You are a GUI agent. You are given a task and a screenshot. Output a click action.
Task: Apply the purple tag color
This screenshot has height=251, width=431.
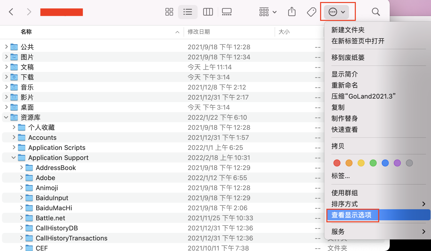tap(397, 163)
